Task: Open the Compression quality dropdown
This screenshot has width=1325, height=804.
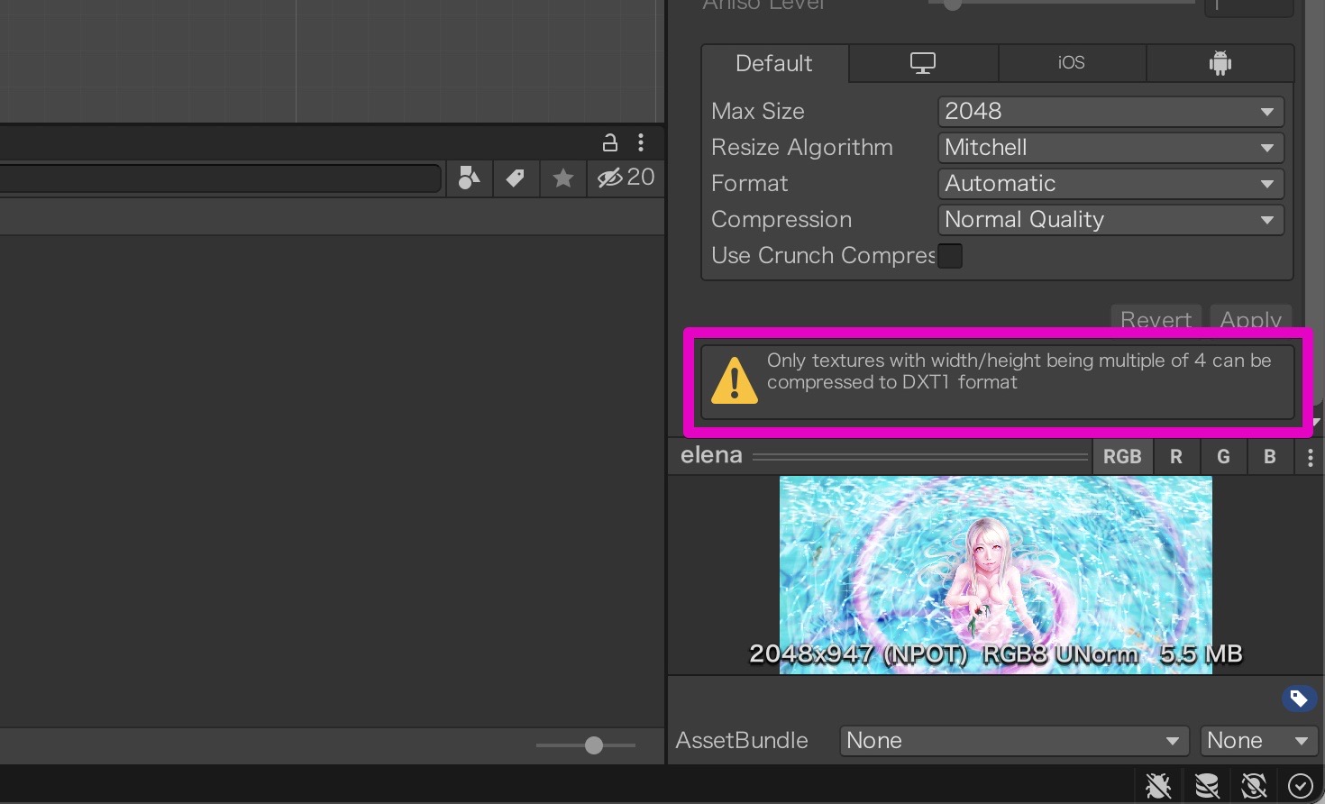Action: tap(1110, 219)
